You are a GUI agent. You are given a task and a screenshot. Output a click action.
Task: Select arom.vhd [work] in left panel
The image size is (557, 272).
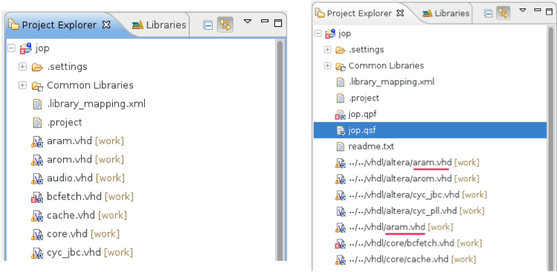pos(85,159)
